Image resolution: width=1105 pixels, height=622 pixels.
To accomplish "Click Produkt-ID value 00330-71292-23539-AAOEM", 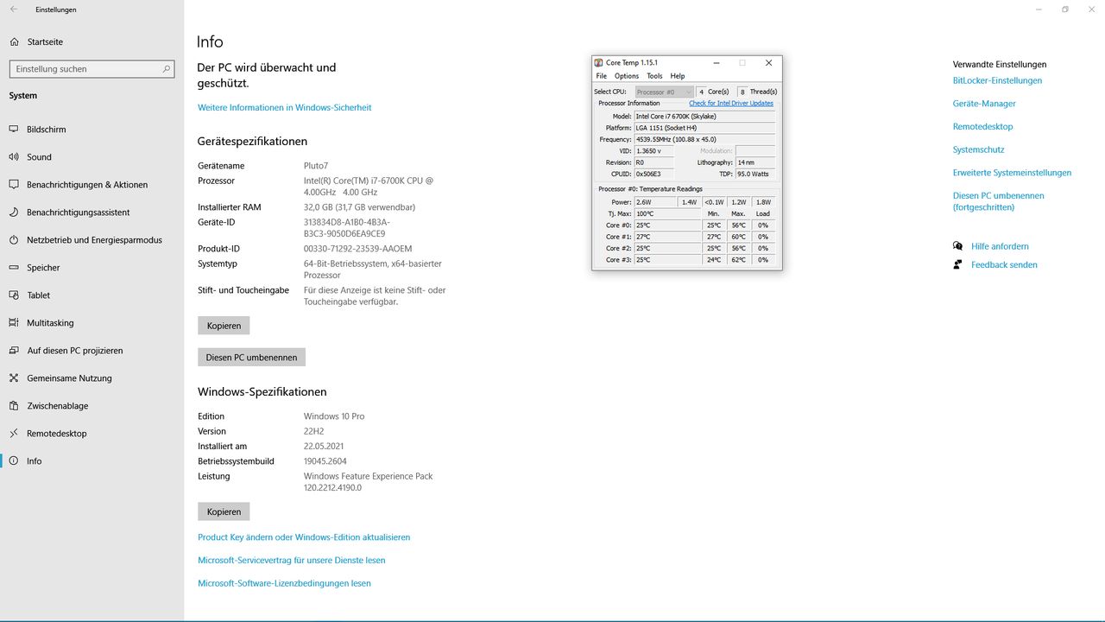I will coord(357,249).
